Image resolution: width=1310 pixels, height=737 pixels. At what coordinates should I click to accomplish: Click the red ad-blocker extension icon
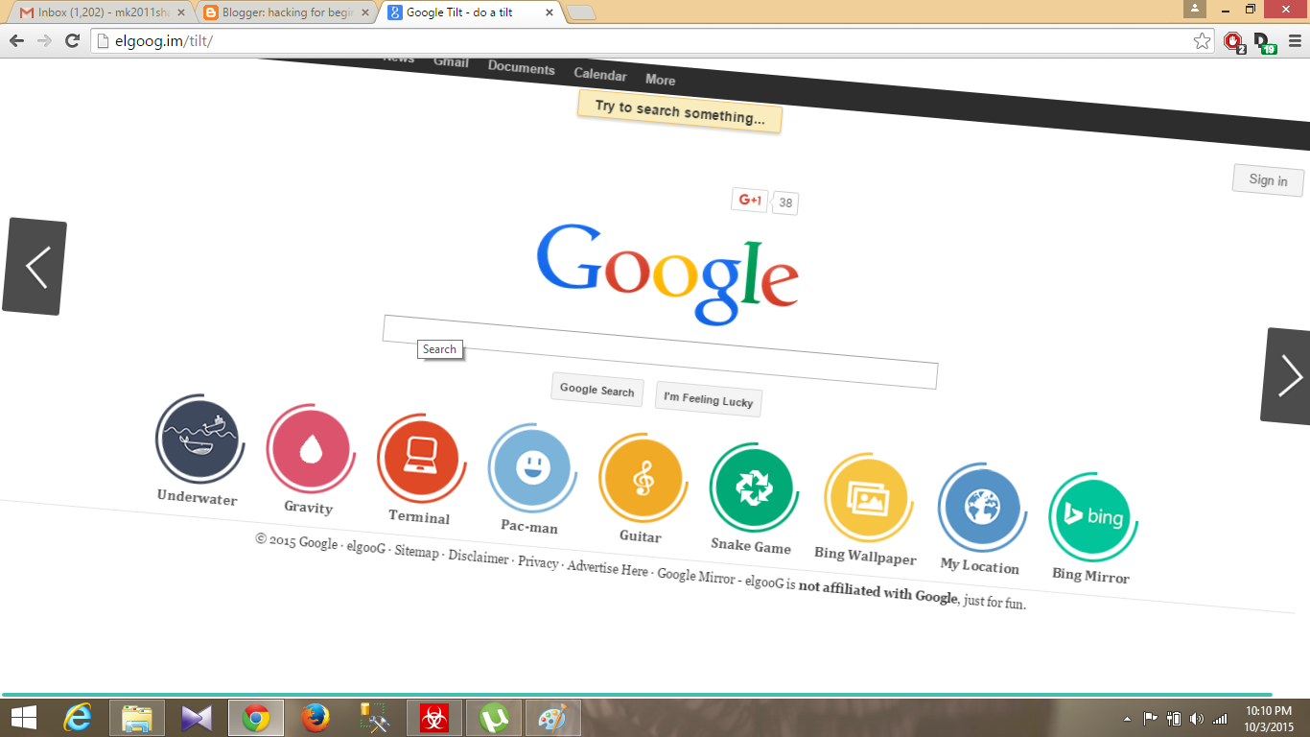(x=1233, y=41)
